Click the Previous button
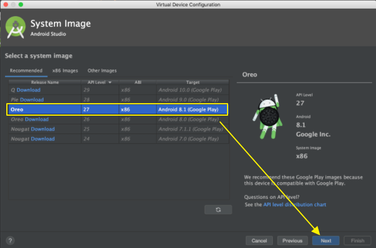The width and height of the screenshot is (376, 248). pyautogui.click(x=292, y=241)
